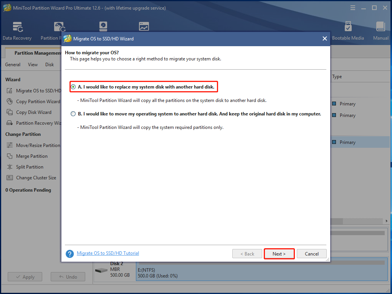
Task: Click Merge Partition sidebar icon
Action: pos(10,156)
